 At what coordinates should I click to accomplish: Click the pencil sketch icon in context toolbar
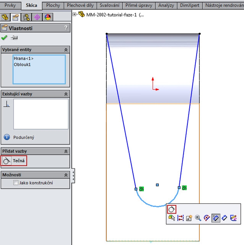[x=233, y=218]
